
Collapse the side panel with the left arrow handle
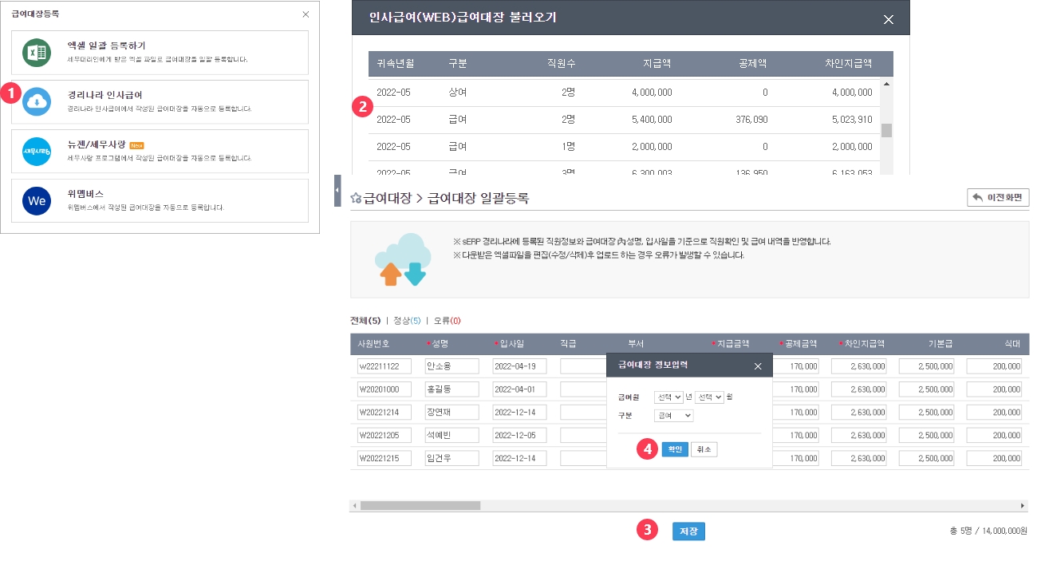point(337,191)
